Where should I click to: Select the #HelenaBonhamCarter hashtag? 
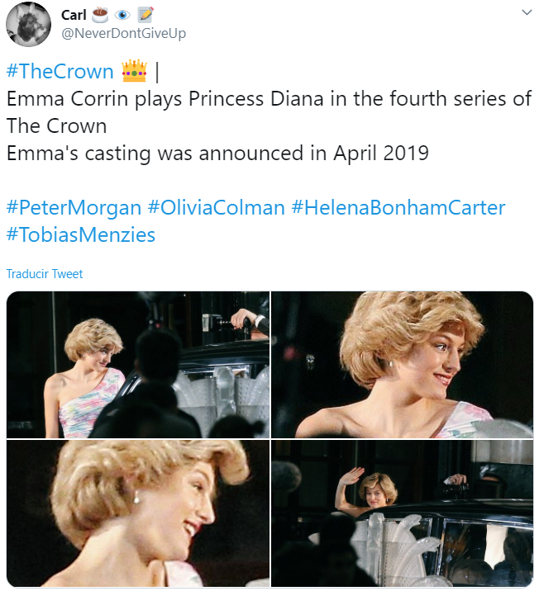398,207
